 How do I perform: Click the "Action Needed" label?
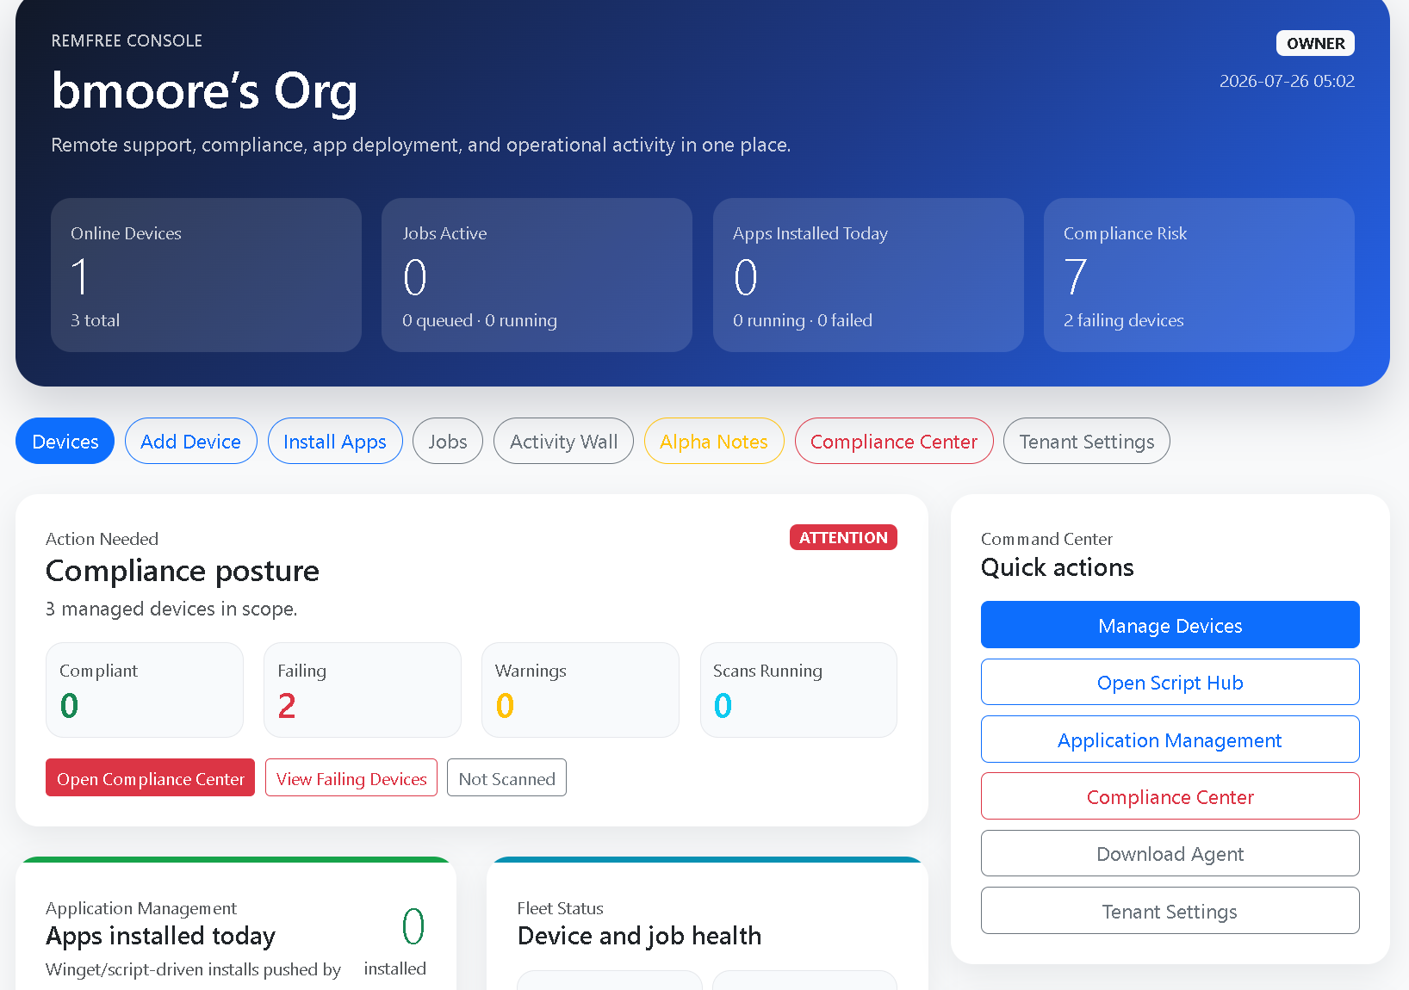click(x=102, y=539)
